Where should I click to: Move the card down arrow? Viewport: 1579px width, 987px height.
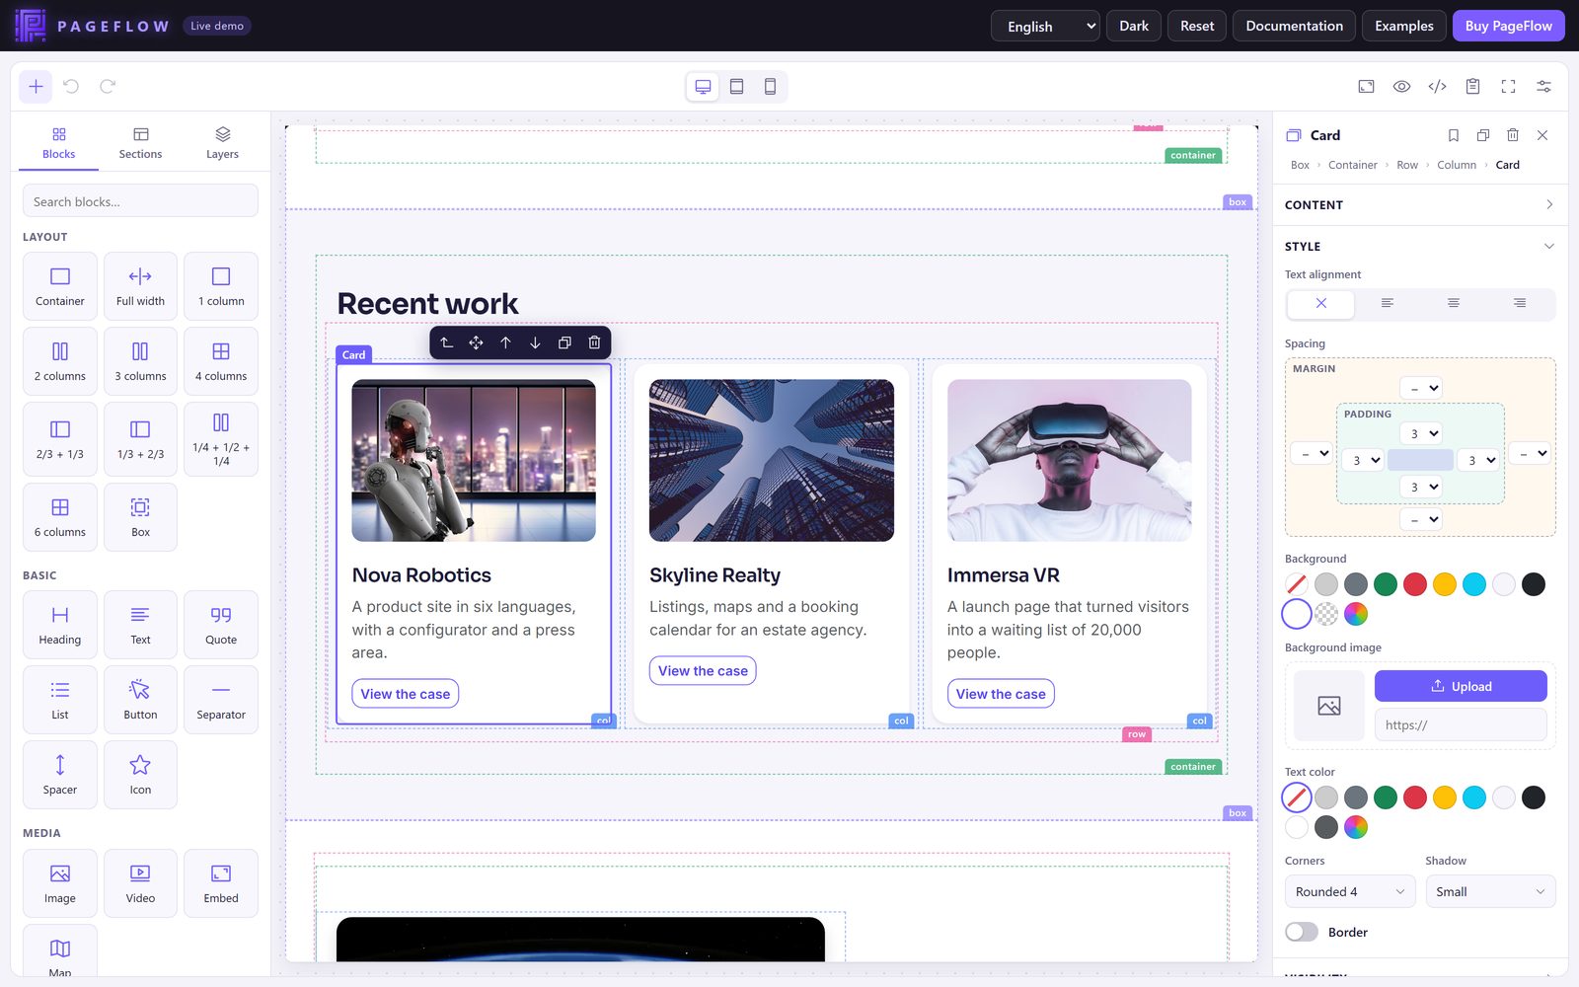(x=535, y=342)
